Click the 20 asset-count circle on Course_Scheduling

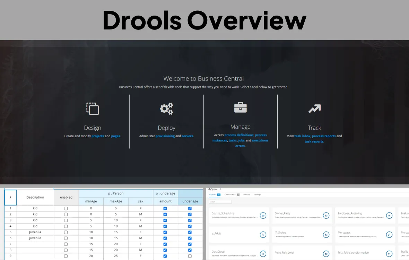(x=263, y=215)
